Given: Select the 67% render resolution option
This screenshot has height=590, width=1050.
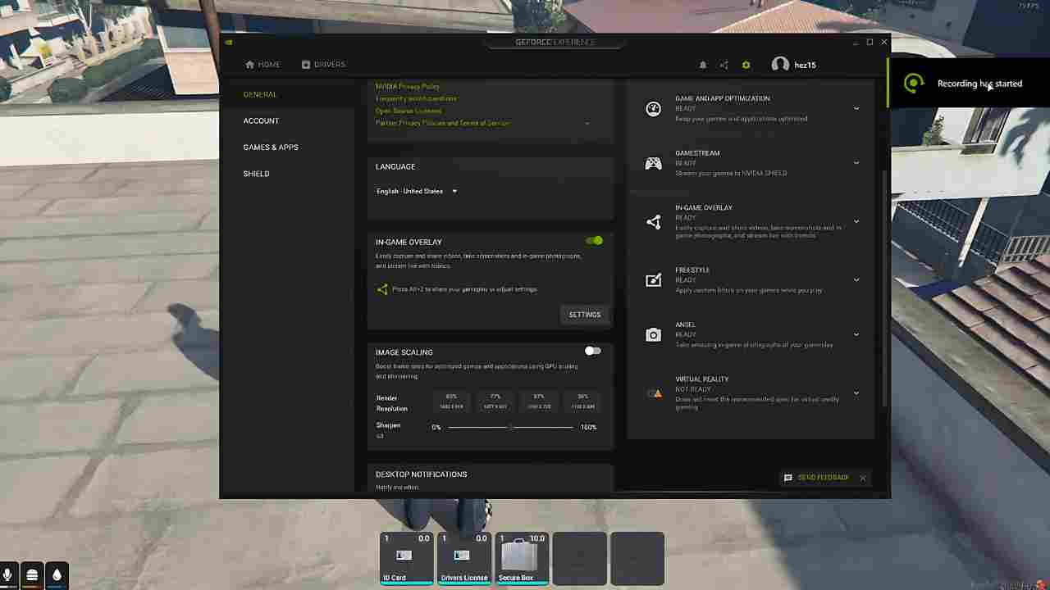Looking at the screenshot, I should point(539,402).
